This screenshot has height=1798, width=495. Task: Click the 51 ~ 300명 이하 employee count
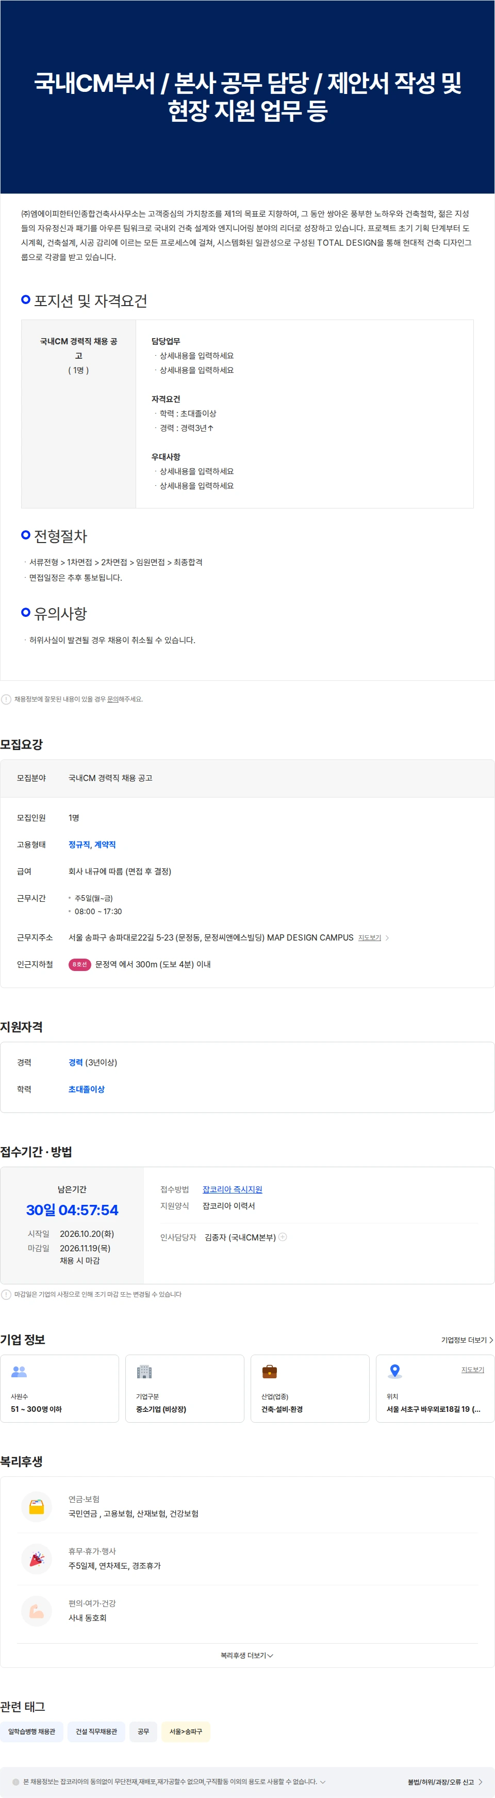point(36,1409)
